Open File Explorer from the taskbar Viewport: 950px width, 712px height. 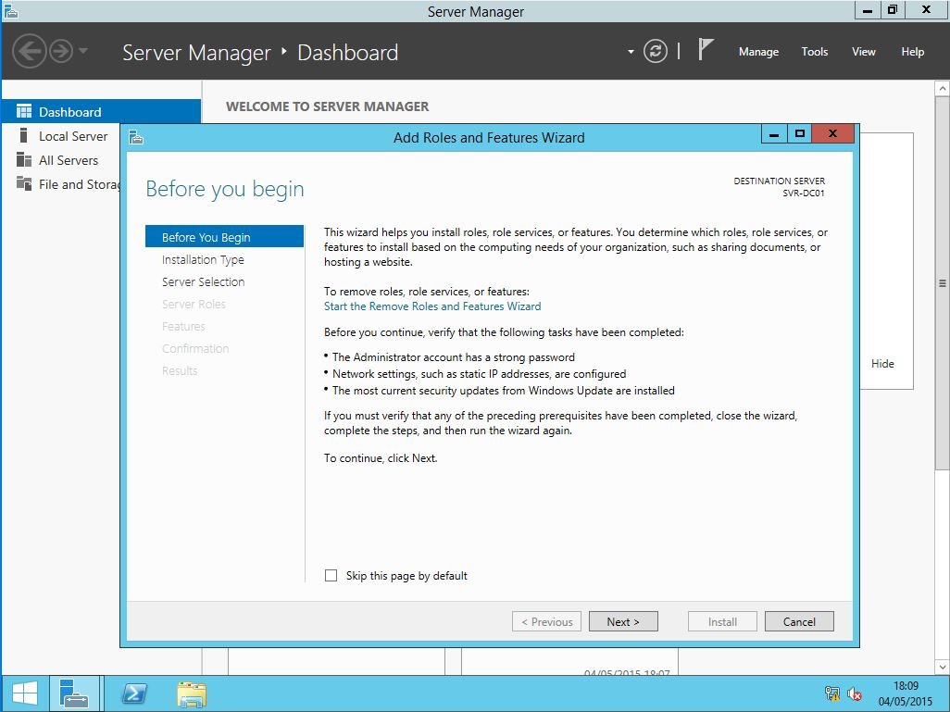coord(192,693)
